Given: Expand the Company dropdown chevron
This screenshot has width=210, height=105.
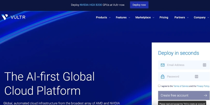Looking at the screenshot, I should [208, 18].
